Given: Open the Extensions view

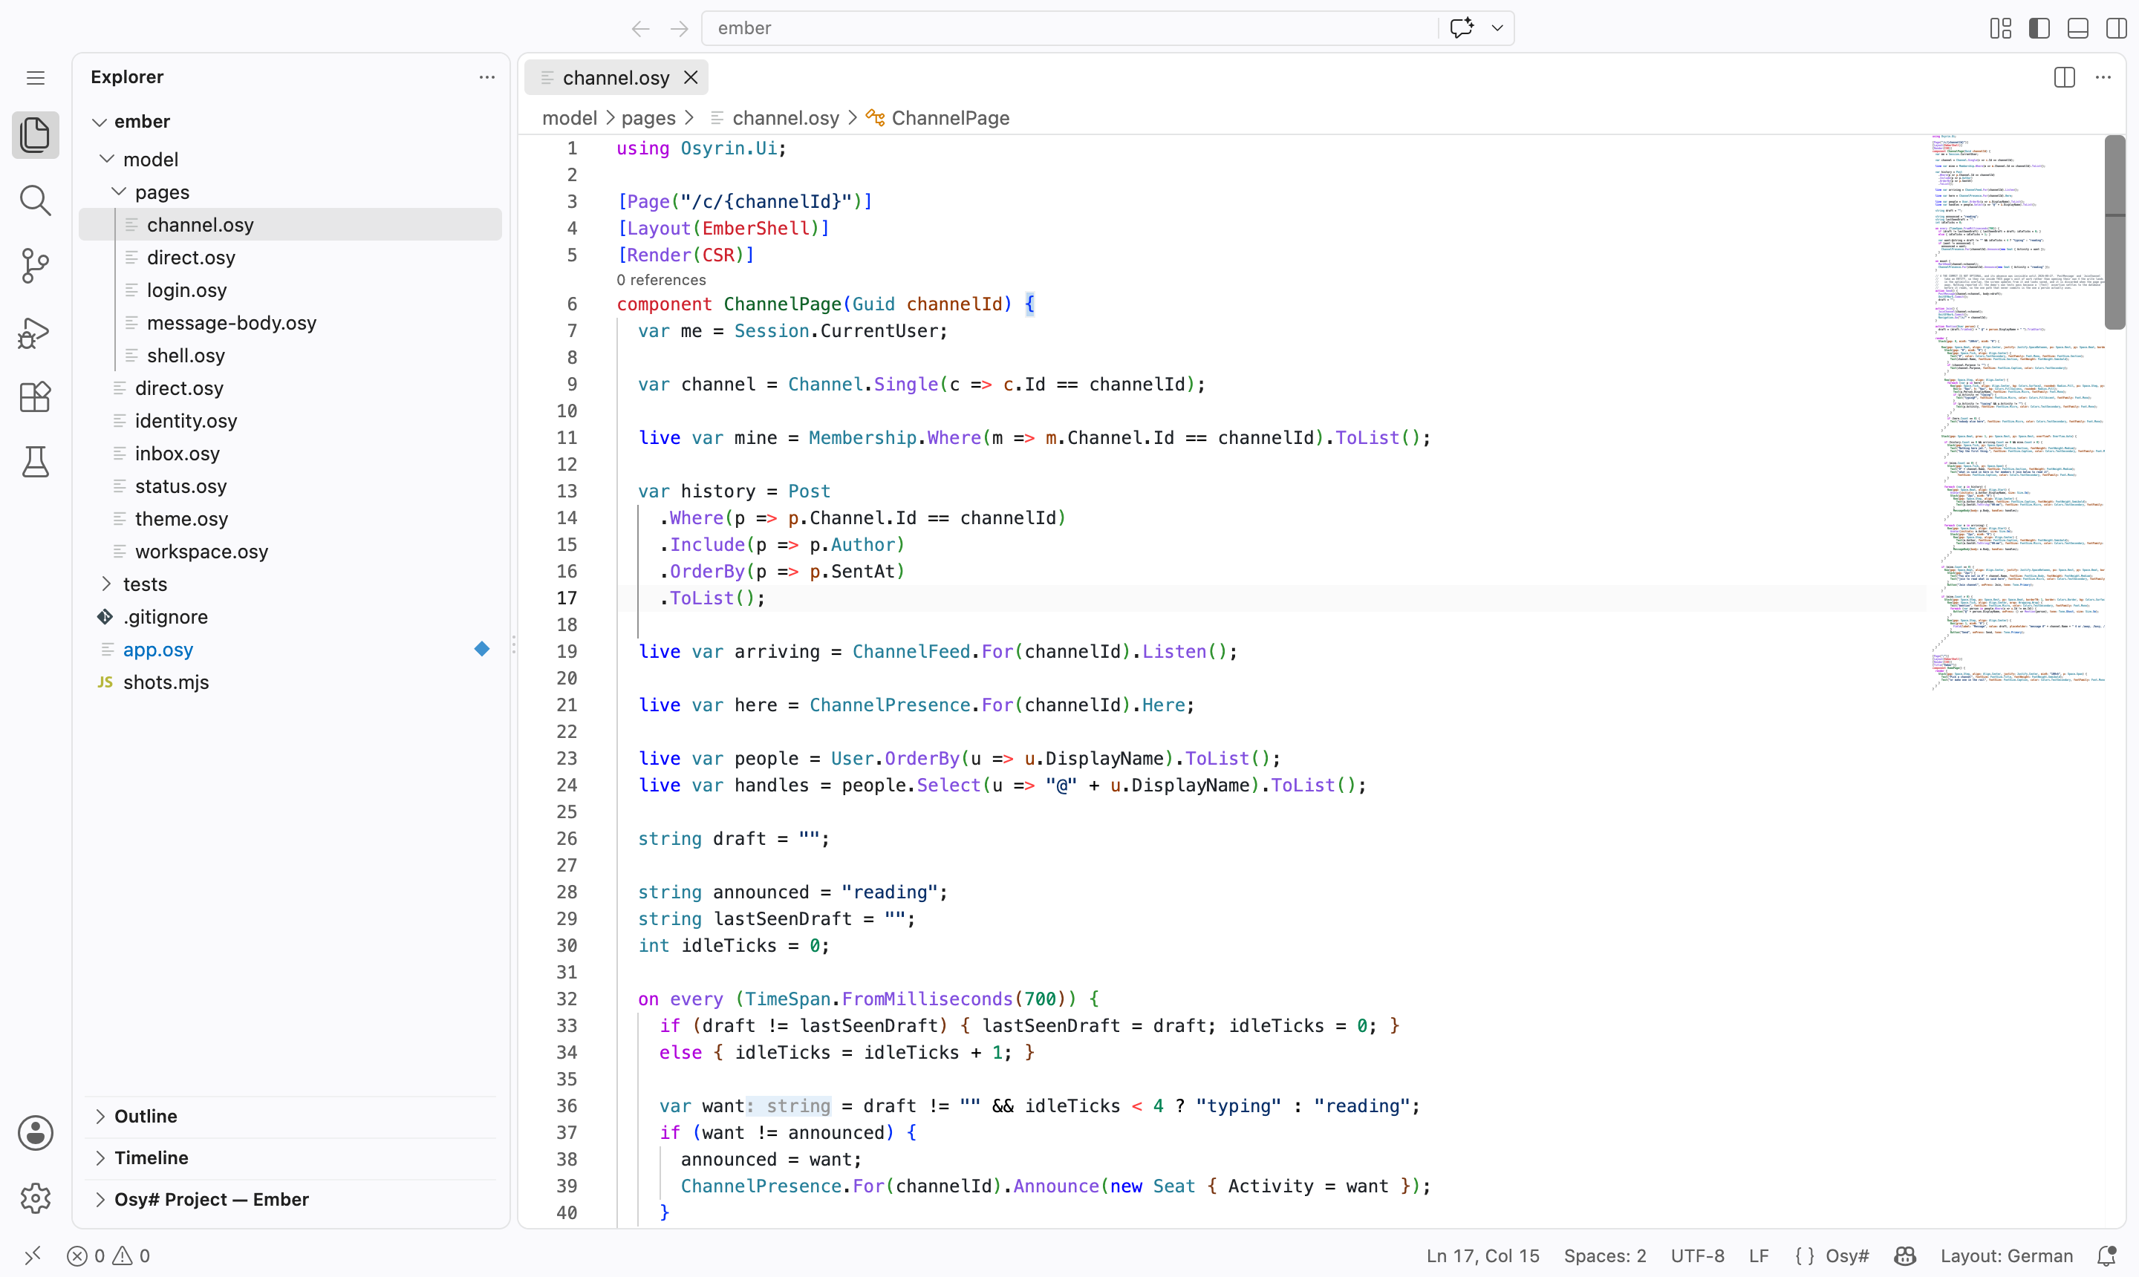Looking at the screenshot, I should (36, 396).
